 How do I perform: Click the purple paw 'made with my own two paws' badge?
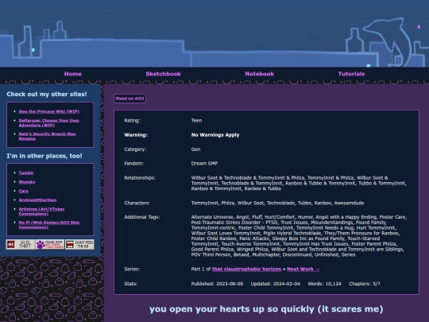pos(50,244)
